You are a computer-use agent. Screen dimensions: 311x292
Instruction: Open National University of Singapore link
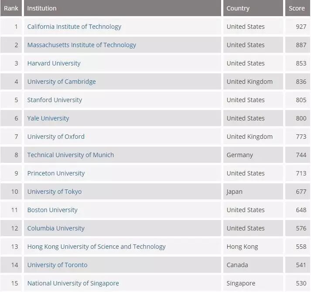(x=73, y=283)
